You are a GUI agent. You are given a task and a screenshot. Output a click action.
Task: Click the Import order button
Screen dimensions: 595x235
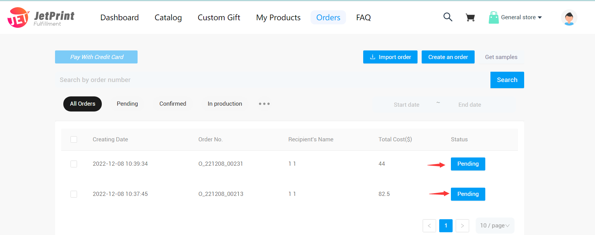[x=390, y=57]
